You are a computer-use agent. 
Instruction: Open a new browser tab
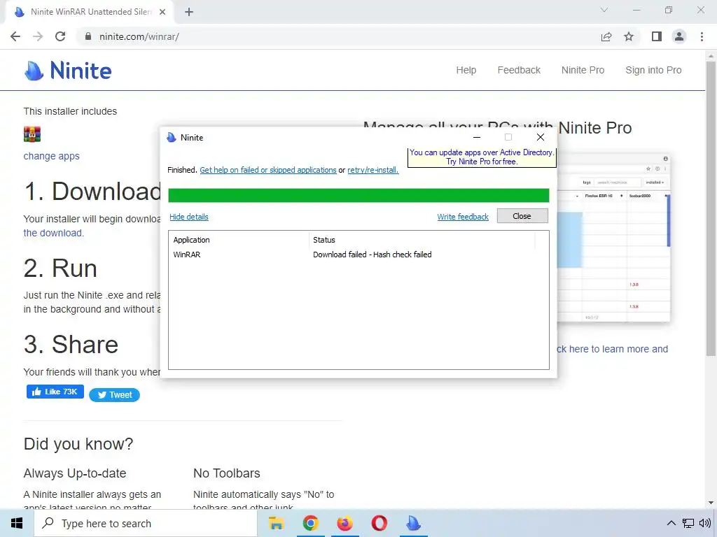tap(189, 12)
